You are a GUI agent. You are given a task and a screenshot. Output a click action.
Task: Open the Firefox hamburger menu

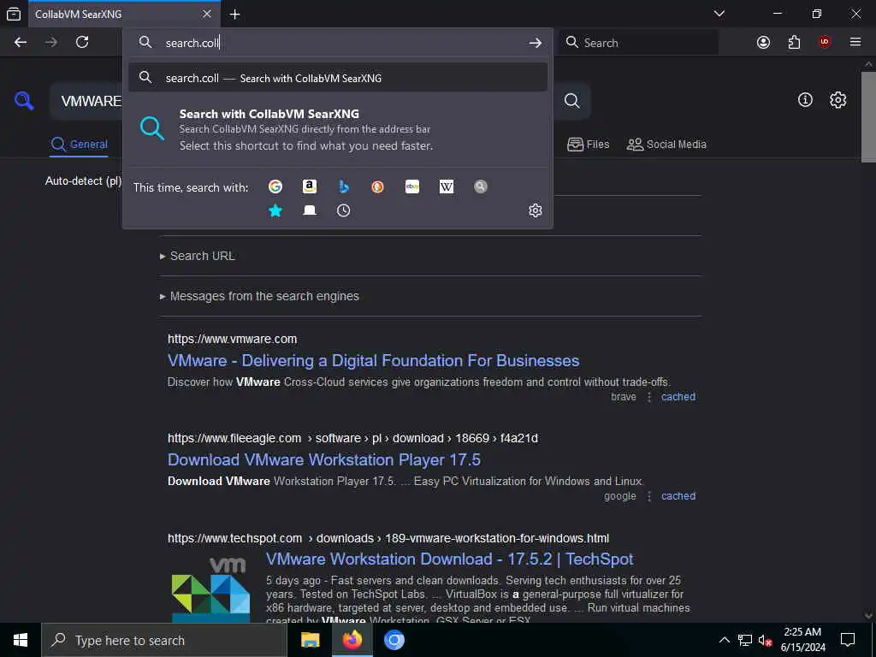point(855,43)
